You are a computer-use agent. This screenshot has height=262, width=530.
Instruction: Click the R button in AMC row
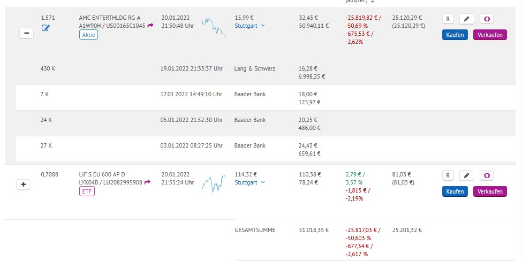point(448,19)
